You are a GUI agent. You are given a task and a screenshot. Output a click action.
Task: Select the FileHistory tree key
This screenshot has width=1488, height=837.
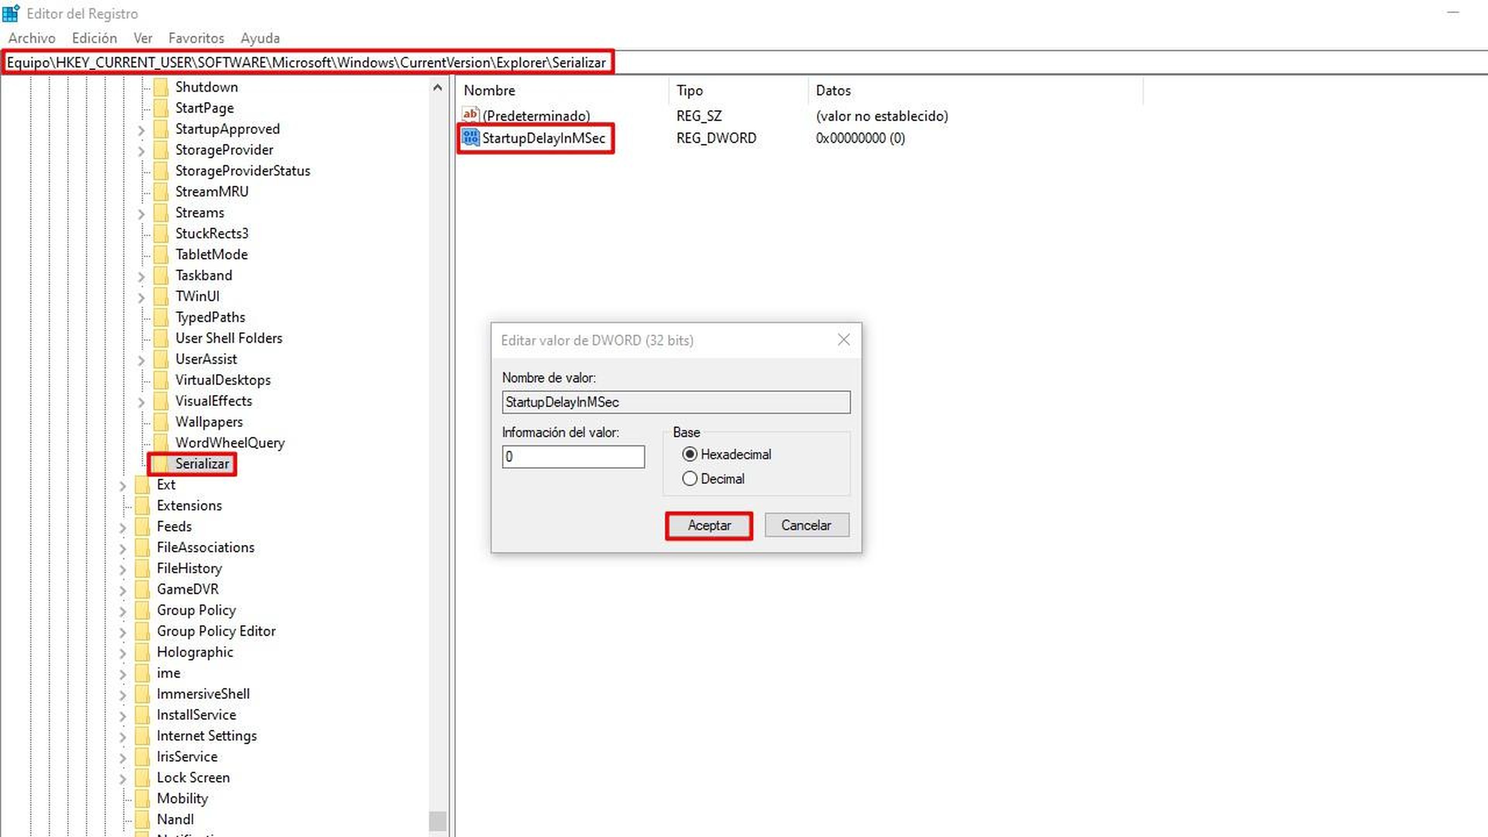(x=189, y=568)
